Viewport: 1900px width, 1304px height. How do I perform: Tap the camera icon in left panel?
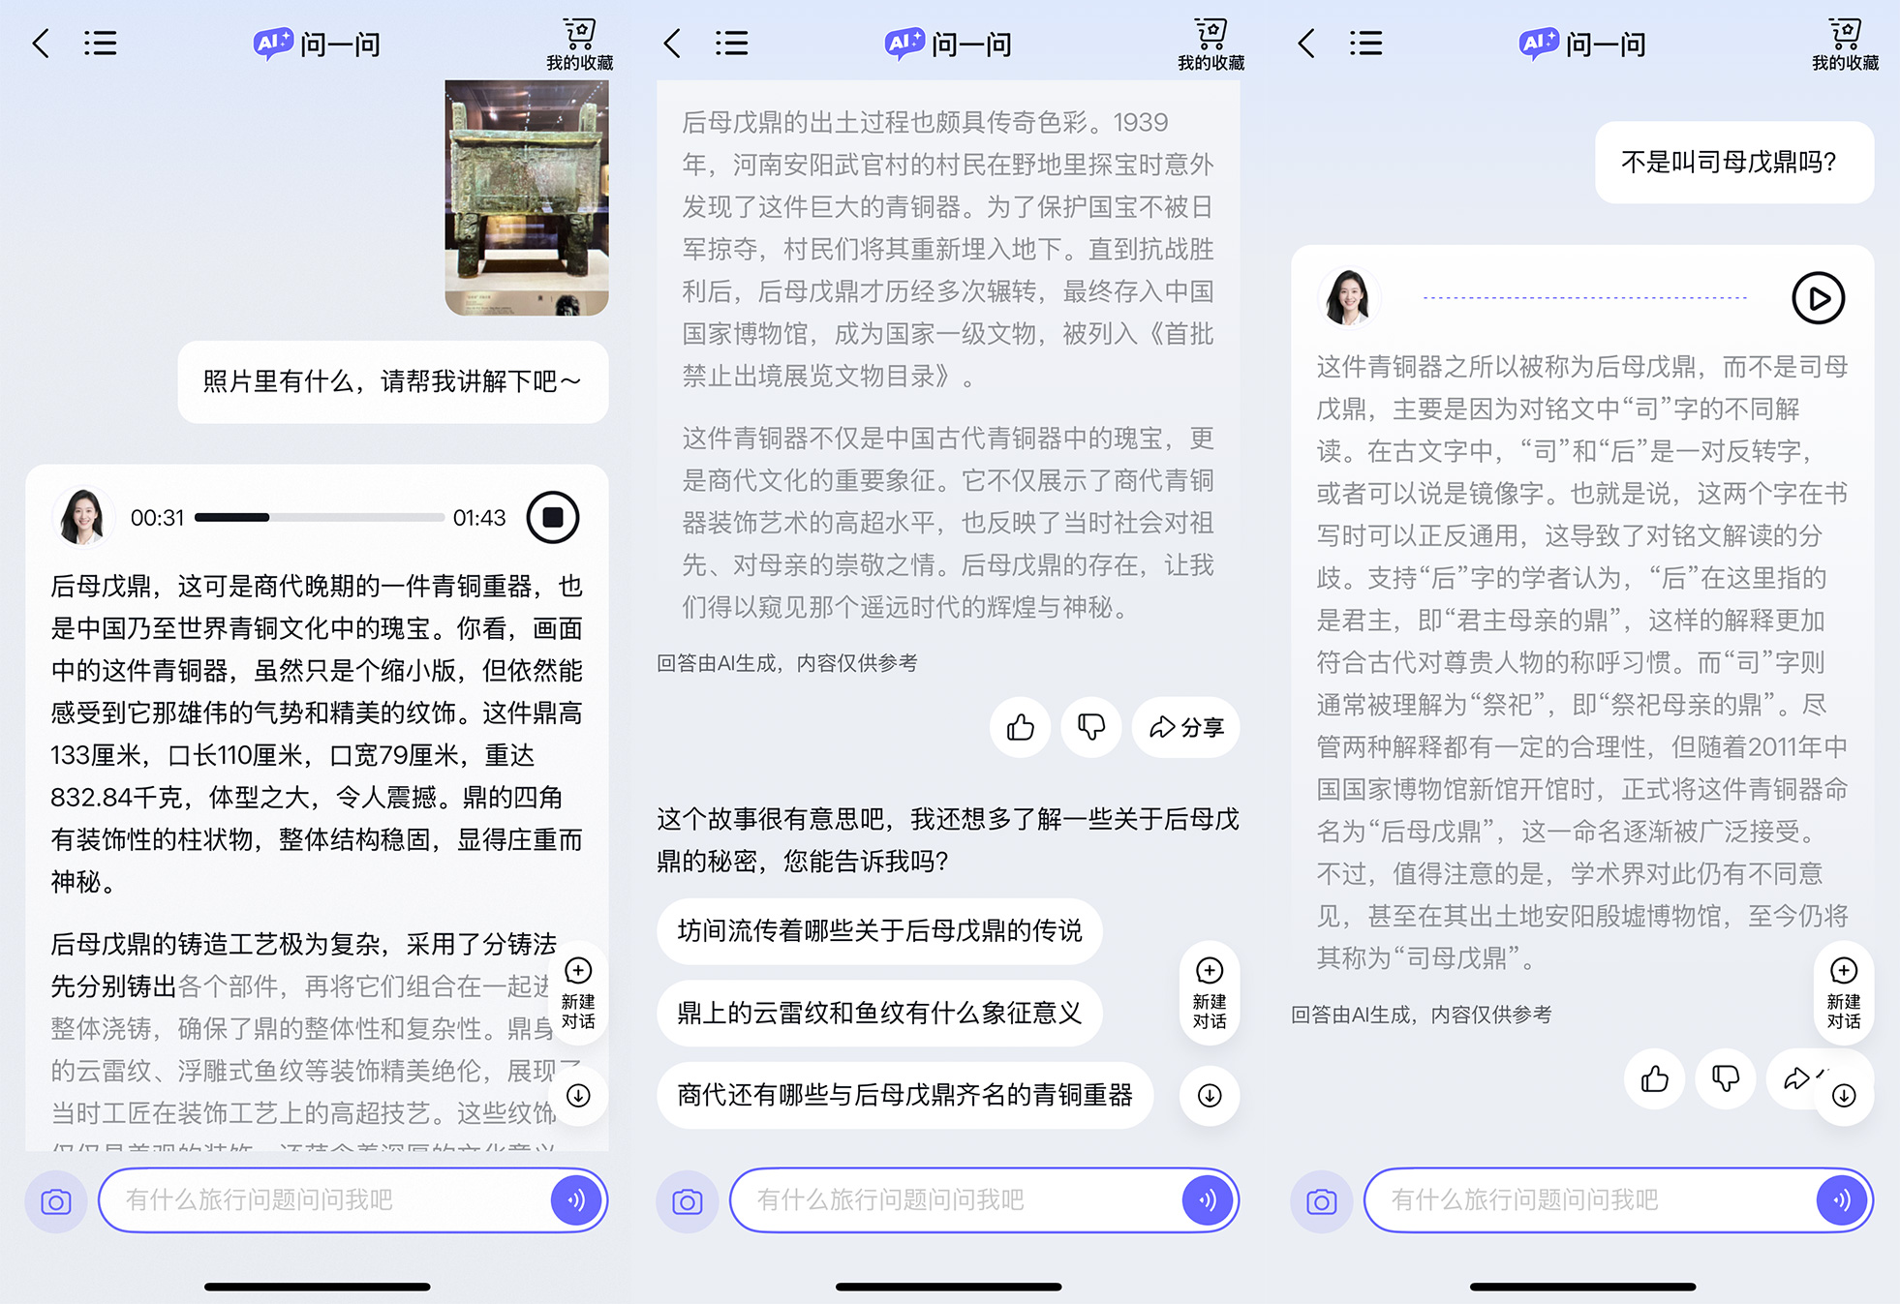tap(56, 1201)
